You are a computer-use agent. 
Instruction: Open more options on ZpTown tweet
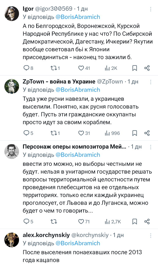(x=150, y=82)
